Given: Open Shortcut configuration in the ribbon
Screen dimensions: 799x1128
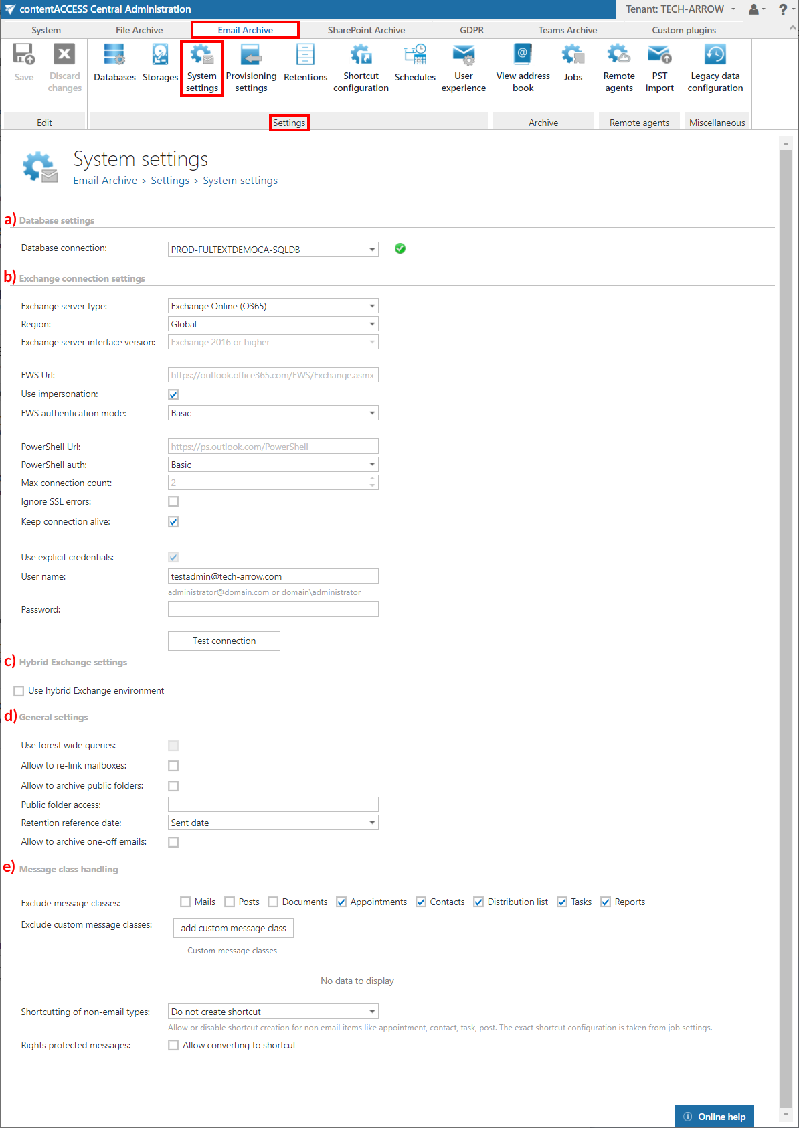Looking at the screenshot, I should 361,68.
